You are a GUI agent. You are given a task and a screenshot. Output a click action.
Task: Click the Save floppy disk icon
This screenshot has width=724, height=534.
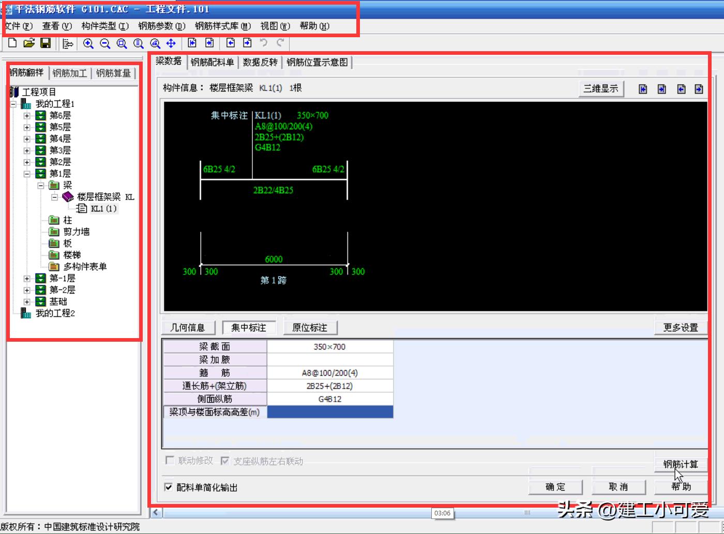click(46, 43)
